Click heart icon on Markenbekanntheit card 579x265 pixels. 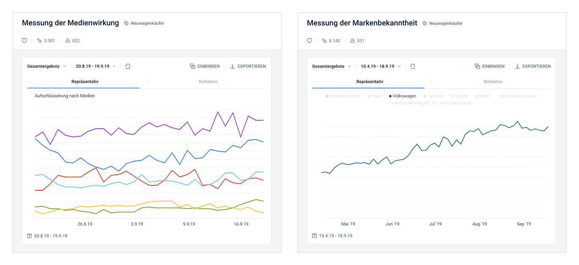point(309,41)
